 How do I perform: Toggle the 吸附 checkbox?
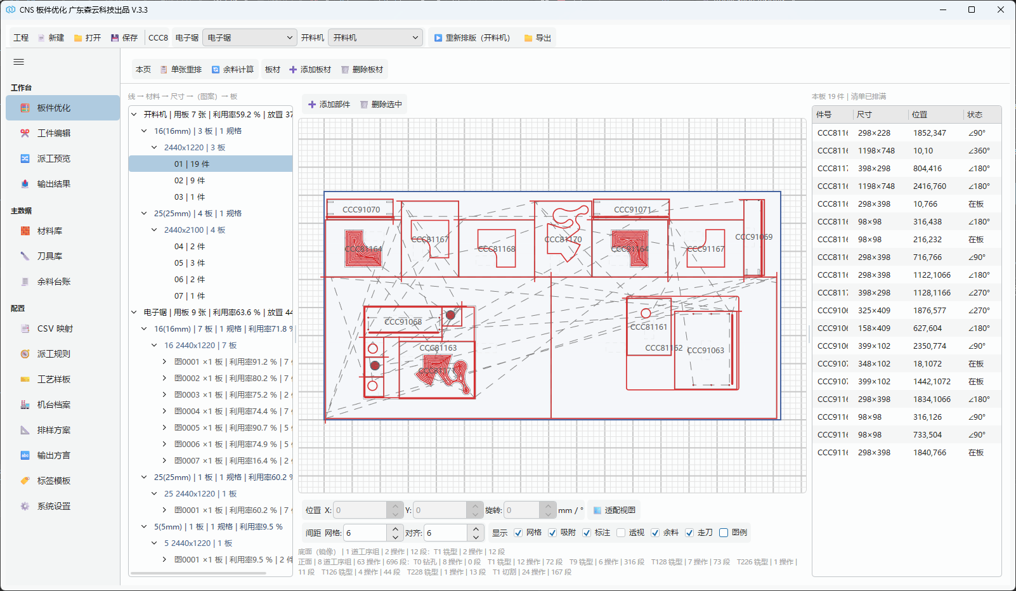(x=552, y=533)
